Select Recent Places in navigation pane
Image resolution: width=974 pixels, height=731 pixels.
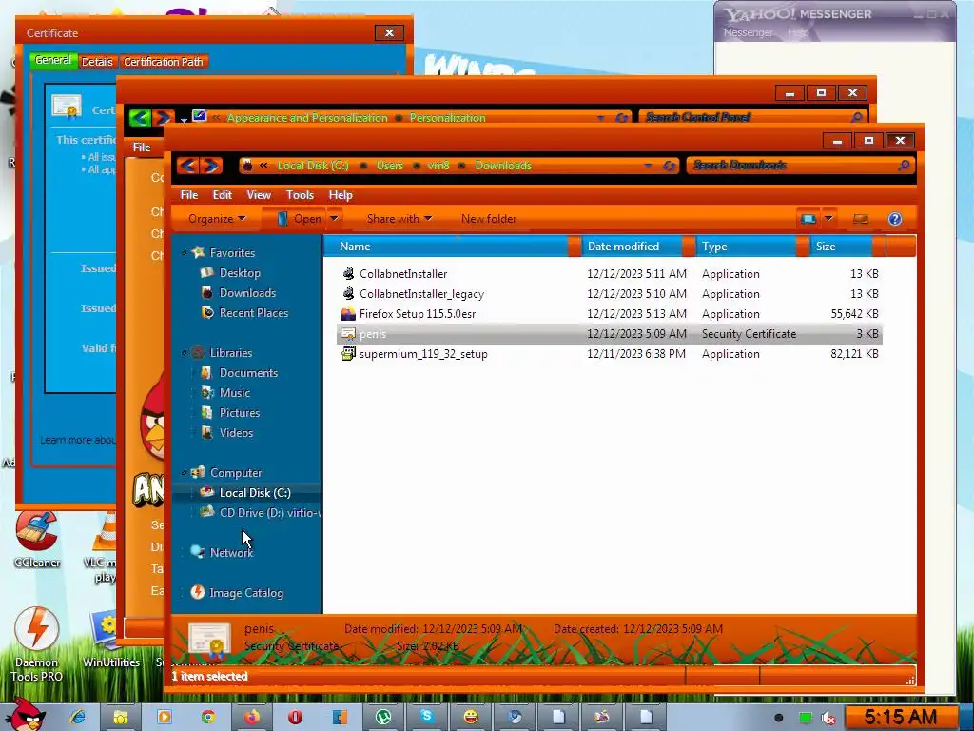pyautogui.click(x=253, y=312)
